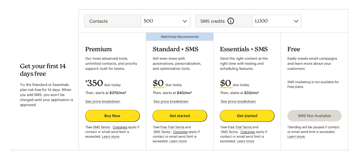
Task: Click SMS Terms link under Premium
Action: tap(101, 127)
